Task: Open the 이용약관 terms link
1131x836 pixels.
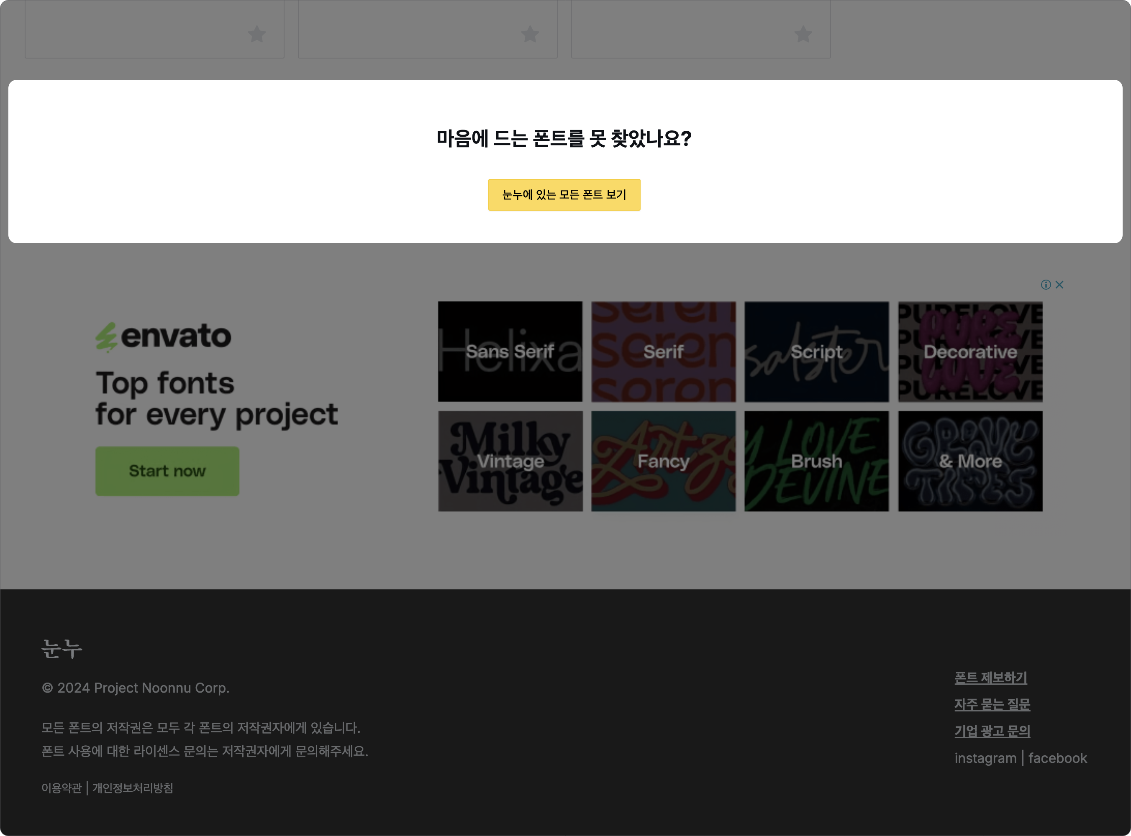Action: pyautogui.click(x=61, y=788)
